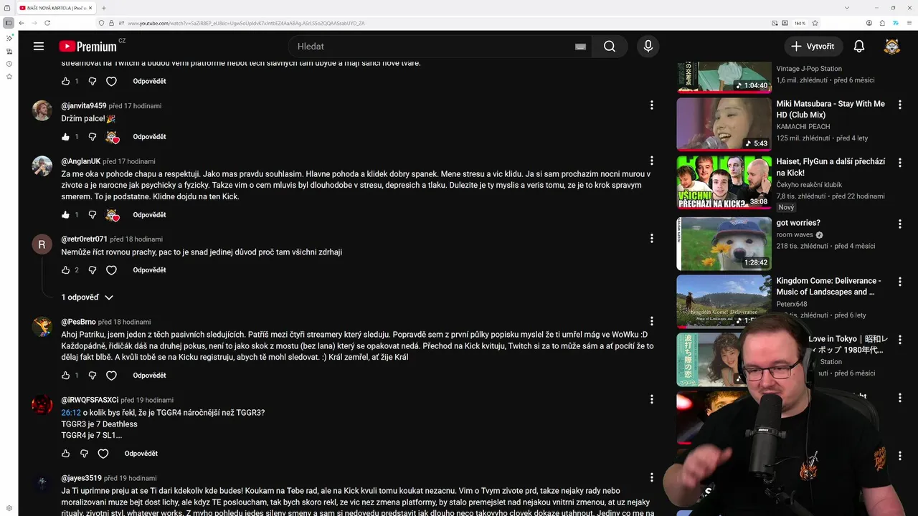This screenshot has height=516, width=918.
Task: Reply to @retr0retr071 with Odpovědět
Action: pyautogui.click(x=149, y=270)
